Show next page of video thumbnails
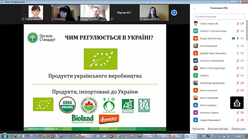The height and width of the screenshot is (139, 248). [x=174, y=13]
